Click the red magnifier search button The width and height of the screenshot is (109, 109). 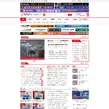click(x=70, y=15)
